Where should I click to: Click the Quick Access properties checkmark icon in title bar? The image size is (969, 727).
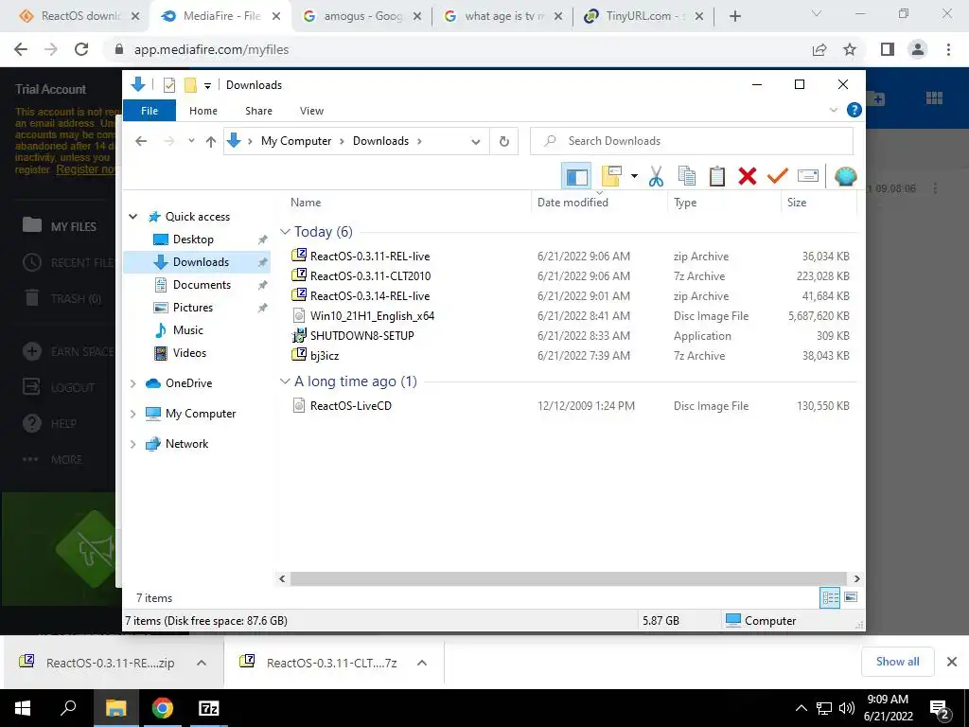point(169,84)
